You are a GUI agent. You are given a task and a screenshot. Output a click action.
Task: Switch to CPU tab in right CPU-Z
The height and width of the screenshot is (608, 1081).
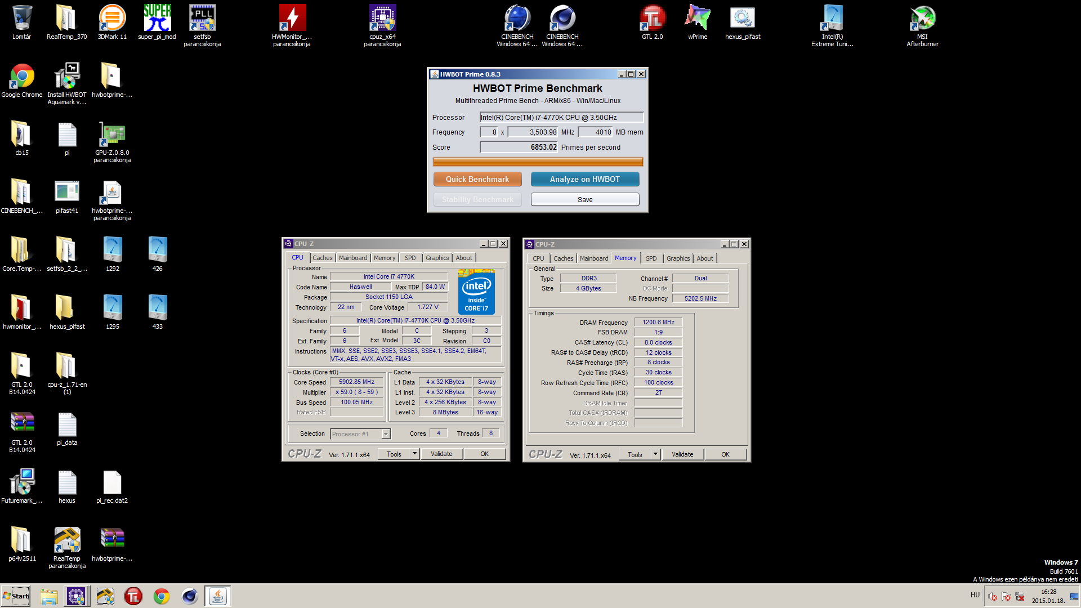coord(539,258)
